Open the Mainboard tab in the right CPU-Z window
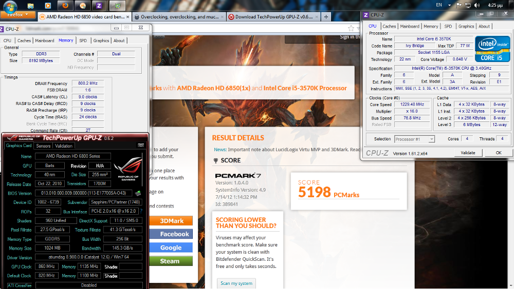This screenshot has height=289, width=514. [x=410, y=26]
